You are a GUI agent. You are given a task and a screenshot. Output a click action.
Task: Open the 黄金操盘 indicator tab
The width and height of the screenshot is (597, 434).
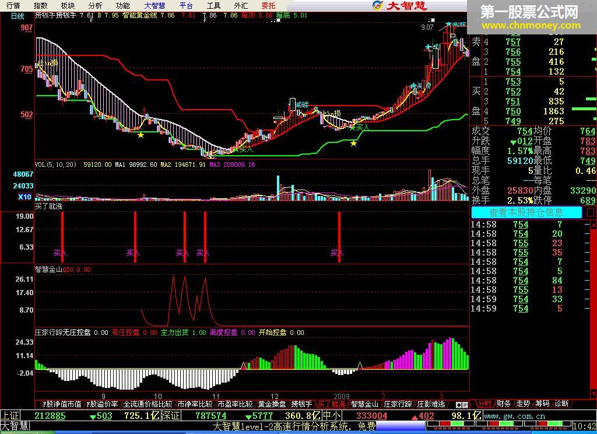point(272,404)
